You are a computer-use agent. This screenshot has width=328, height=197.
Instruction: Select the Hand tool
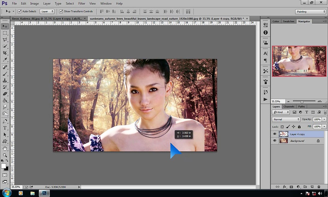tap(5, 149)
